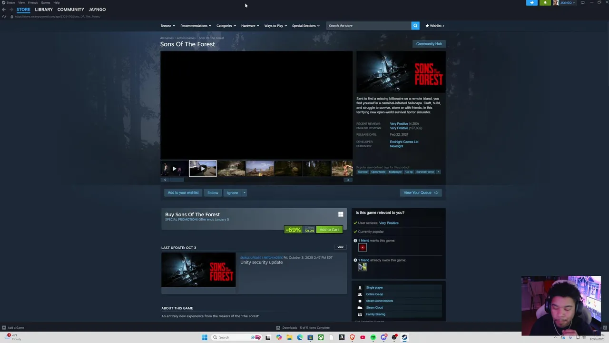Open Windows Start menu
609x343 pixels.
click(x=205, y=337)
